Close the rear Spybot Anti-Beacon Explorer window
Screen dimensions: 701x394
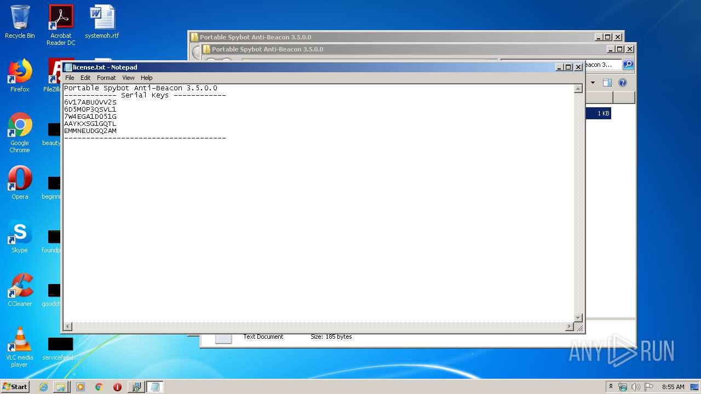click(617, 37)
